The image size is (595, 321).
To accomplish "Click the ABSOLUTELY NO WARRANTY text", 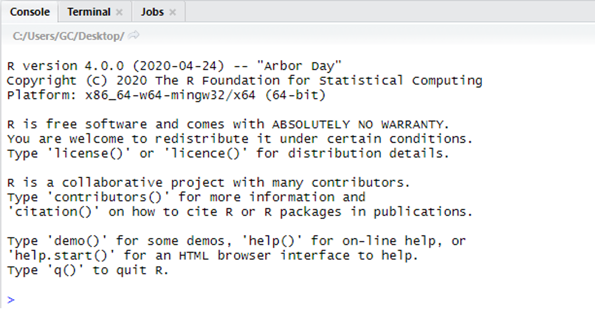I will tap(360, 124).
